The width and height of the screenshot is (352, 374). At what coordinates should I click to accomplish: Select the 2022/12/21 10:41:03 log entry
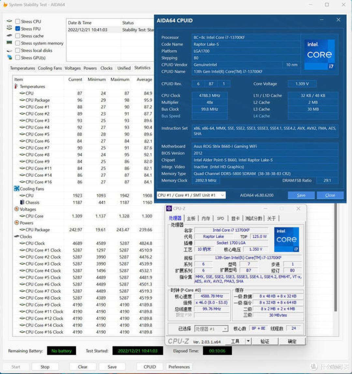[110, 30]
